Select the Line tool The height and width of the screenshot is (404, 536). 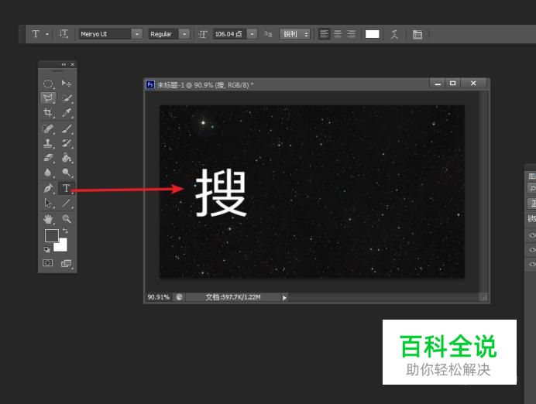67,203
